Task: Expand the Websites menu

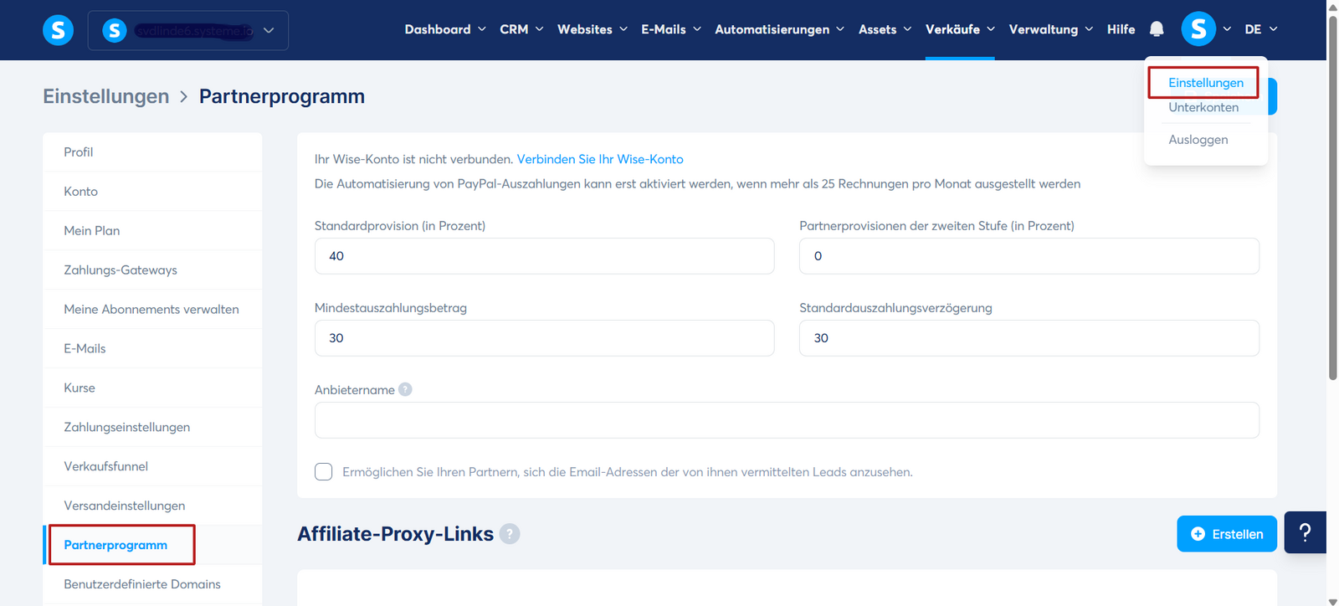Action: [x=593, y=29]
